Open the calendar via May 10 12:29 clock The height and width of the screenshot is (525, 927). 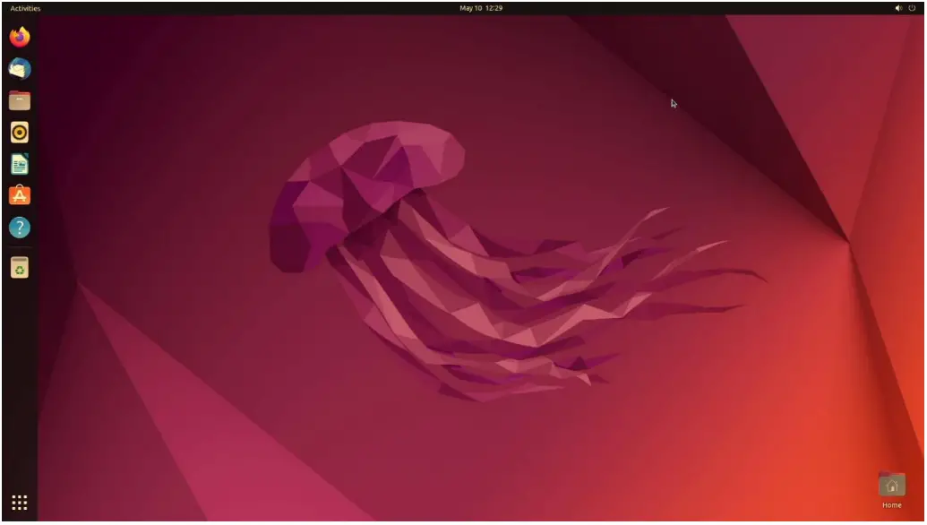[x=481, y=8]
